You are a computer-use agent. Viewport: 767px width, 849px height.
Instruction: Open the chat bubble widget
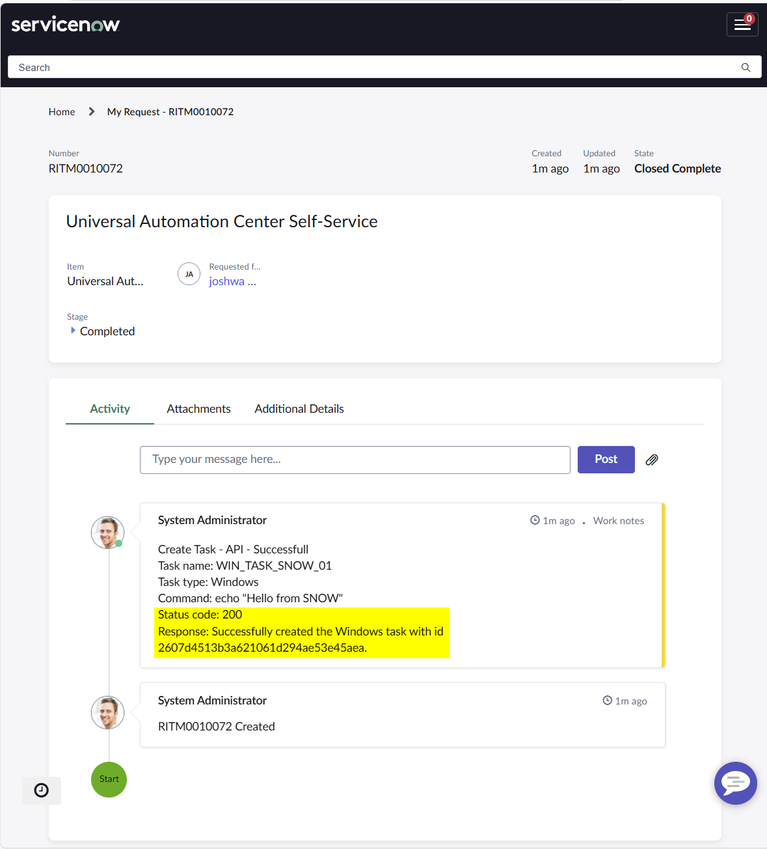pyautogui.click(x=735, y=783)
